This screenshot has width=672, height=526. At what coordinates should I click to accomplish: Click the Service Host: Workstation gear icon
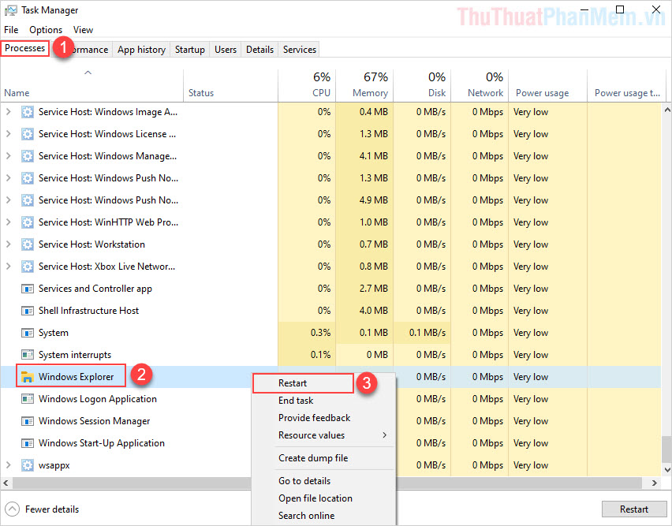28,244
